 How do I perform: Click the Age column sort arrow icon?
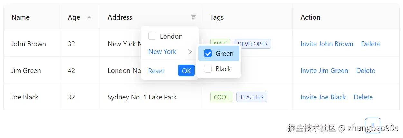(x=89, y=17)
